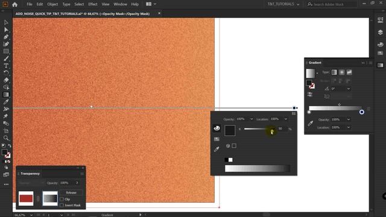The width and height of the screenshot is (386, 217).
Task: Select the Paintbrush tool
Action: coord(6,58)
